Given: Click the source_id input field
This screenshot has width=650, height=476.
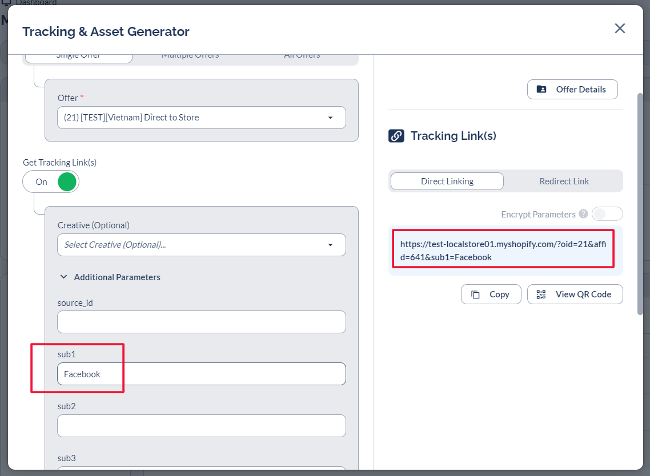Looking at the screenshot, I should [201, 322].
